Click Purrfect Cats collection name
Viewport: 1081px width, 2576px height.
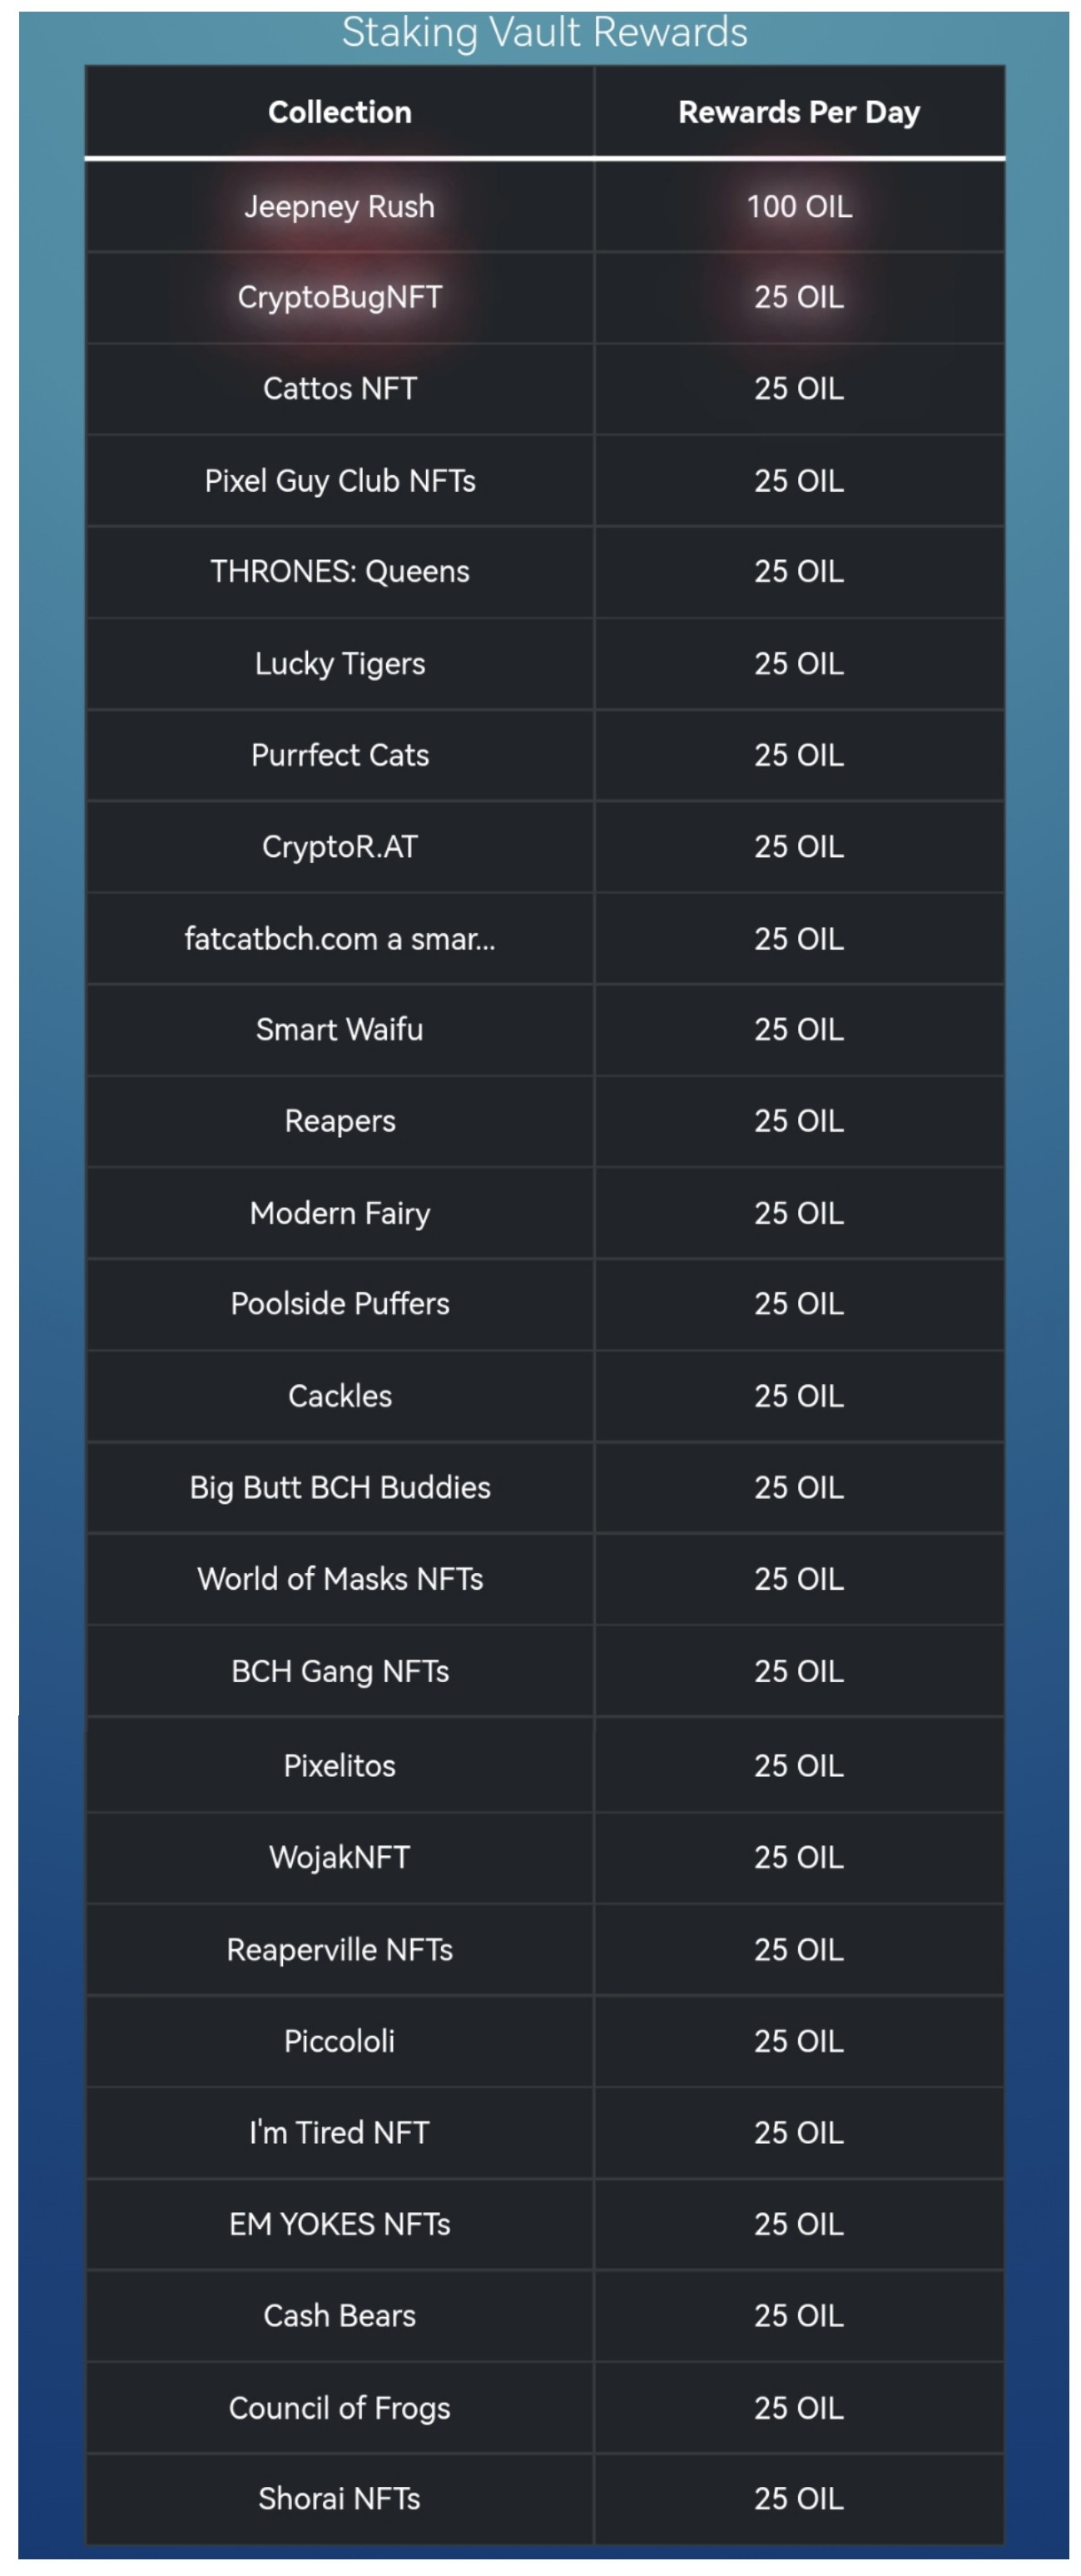click(x=339, y=755)
